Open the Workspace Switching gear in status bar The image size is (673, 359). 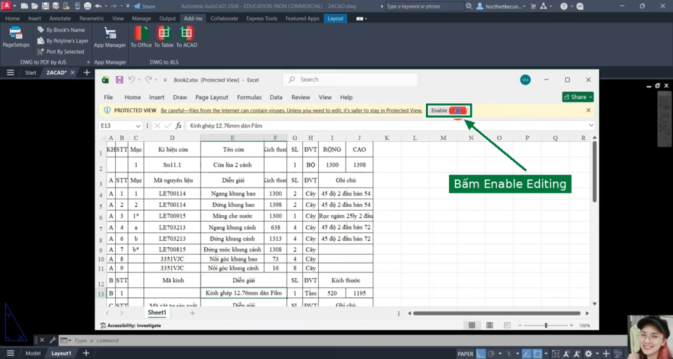588,354
